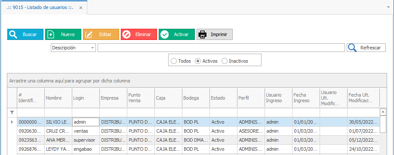Sort by the # Identifi... column header
The height and width of the screenshot is (155, 394).
[x=31, y=98]
